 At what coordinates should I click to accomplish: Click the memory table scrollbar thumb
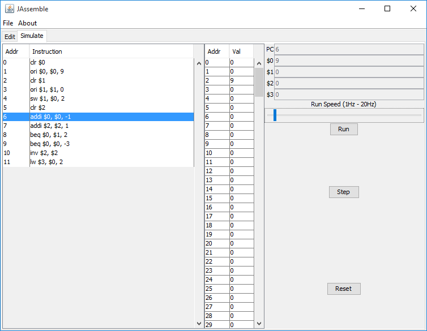(259, 82)
